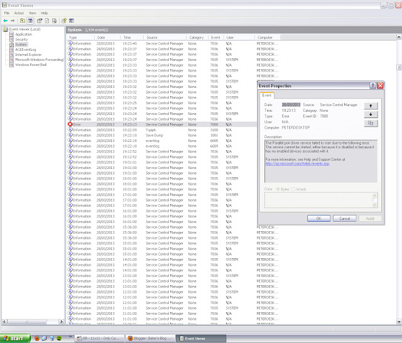
Task: Select the Error event row at 19:23:13
Action: click(162, 124)
